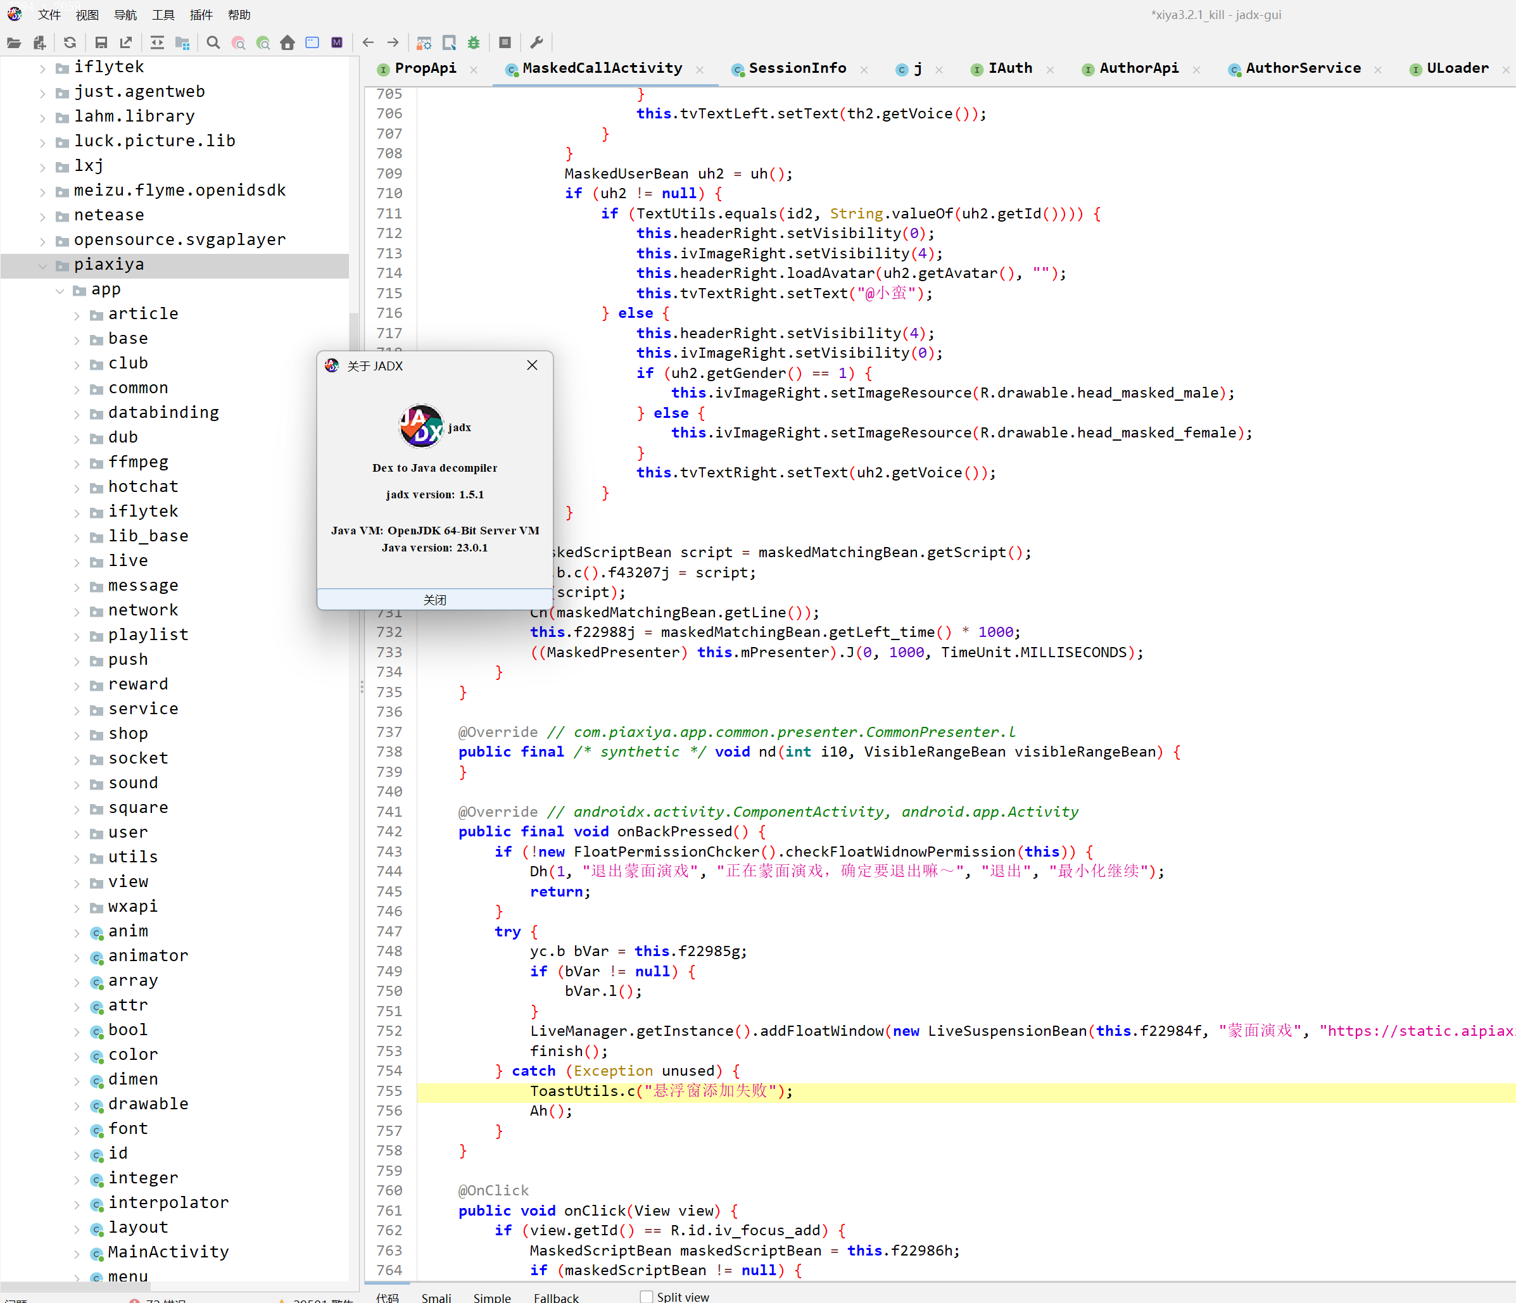Click 关闭 button in About dialog
The height and width of the screenshot is (1303, 1516).
434,599
